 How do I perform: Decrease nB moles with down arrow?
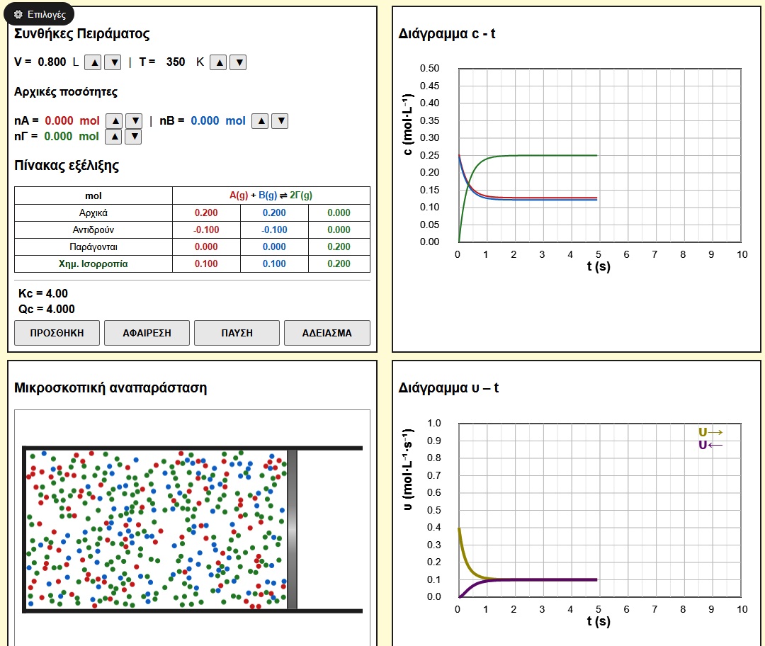click(280, 121)
